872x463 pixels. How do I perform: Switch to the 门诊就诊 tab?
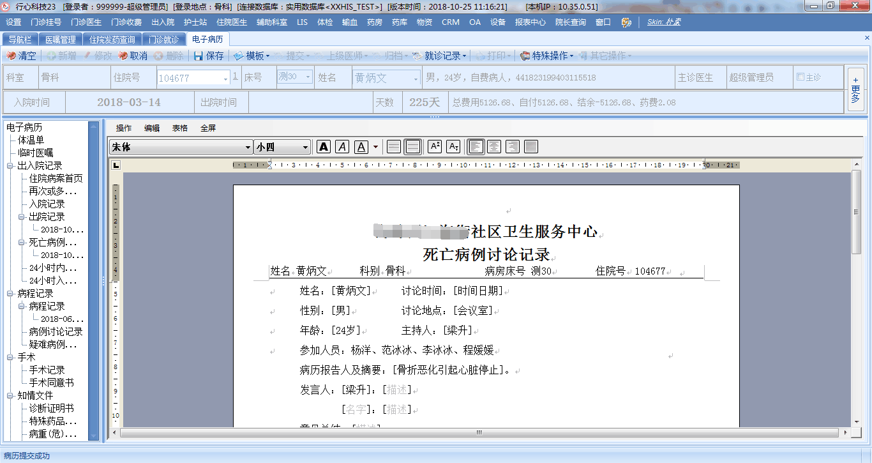click(163, 40)
